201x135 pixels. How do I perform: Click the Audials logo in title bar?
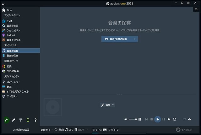(x=108, y=3)
